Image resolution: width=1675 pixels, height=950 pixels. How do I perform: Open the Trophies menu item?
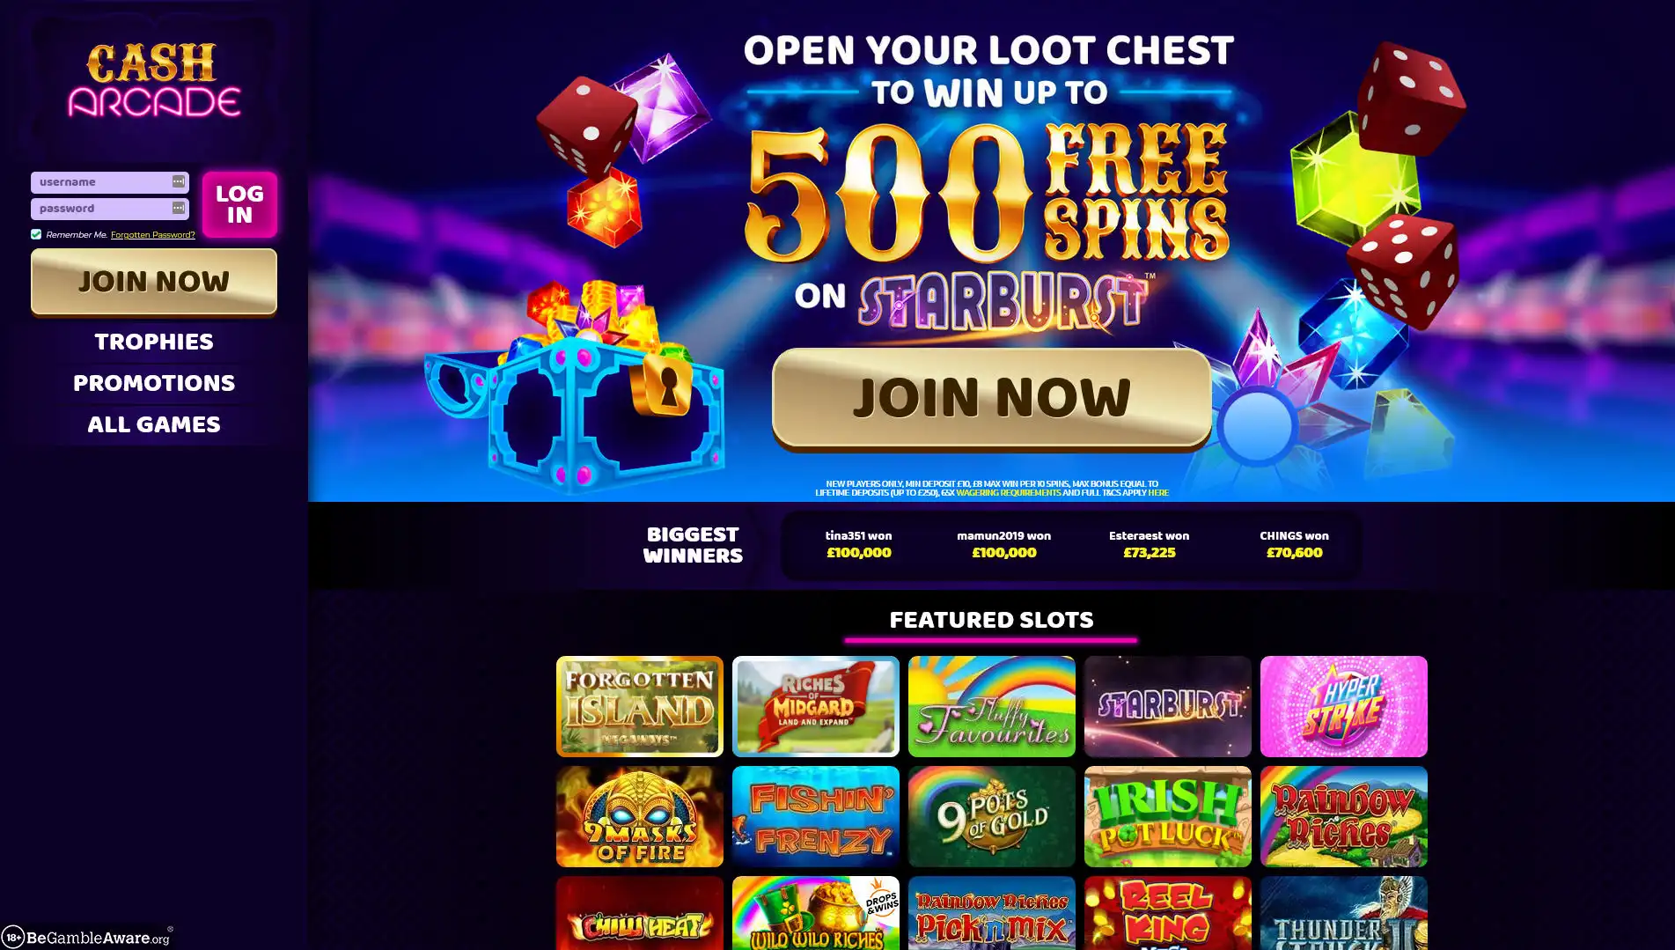pyautogui.click(x=154, y=342)
